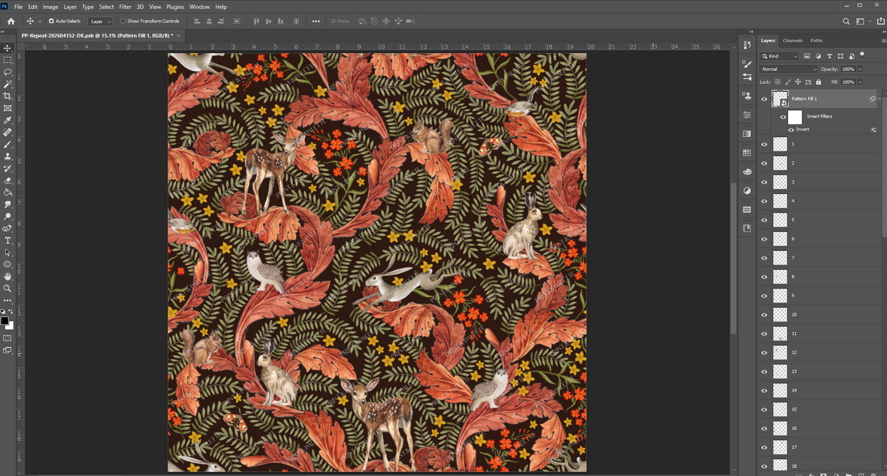Select the Crop tool
Image resolution: width=887 pixels, height=476 pixels.
point(8,96)
